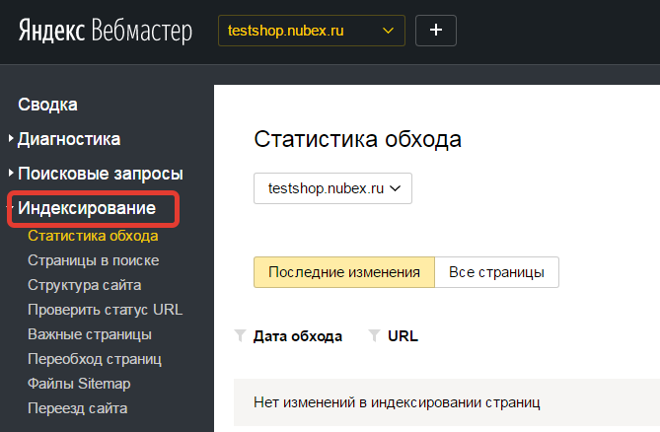Switch to the Последние изменения tab
The height and width of the screenshot is (432, 660).
click(x=344, y=272)
